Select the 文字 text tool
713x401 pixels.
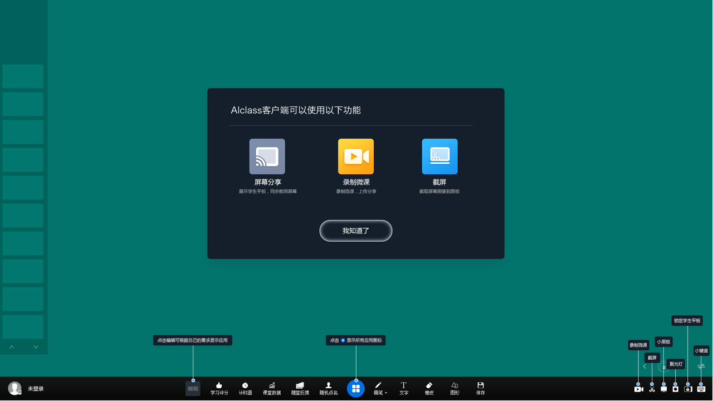pos(403,388)
